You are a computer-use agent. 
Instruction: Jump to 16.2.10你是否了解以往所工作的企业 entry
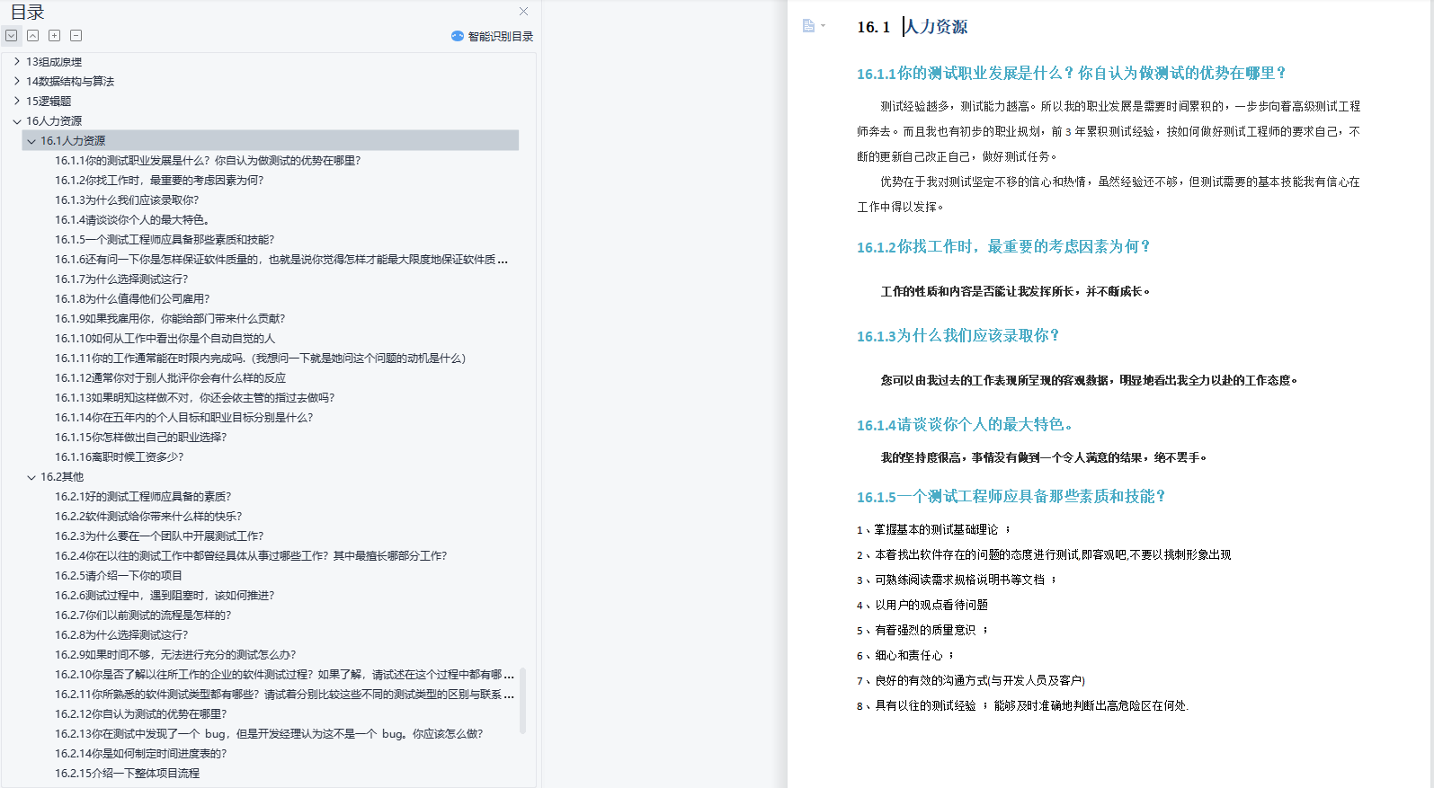(x=284, y=675)
